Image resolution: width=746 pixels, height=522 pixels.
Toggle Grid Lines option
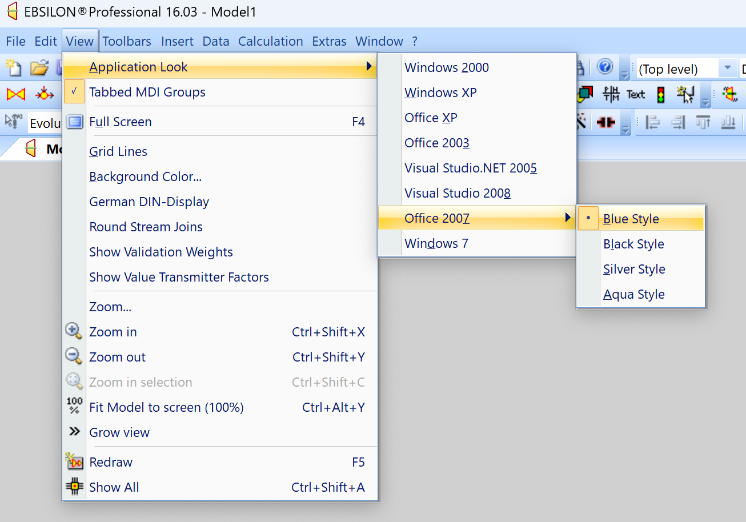pos(220,151)
